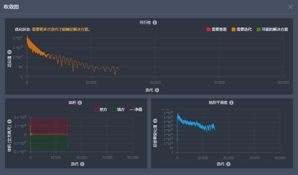
Task: Open info icon next to 体积 title
Action: pyautogui.click(x=80, y=103)
